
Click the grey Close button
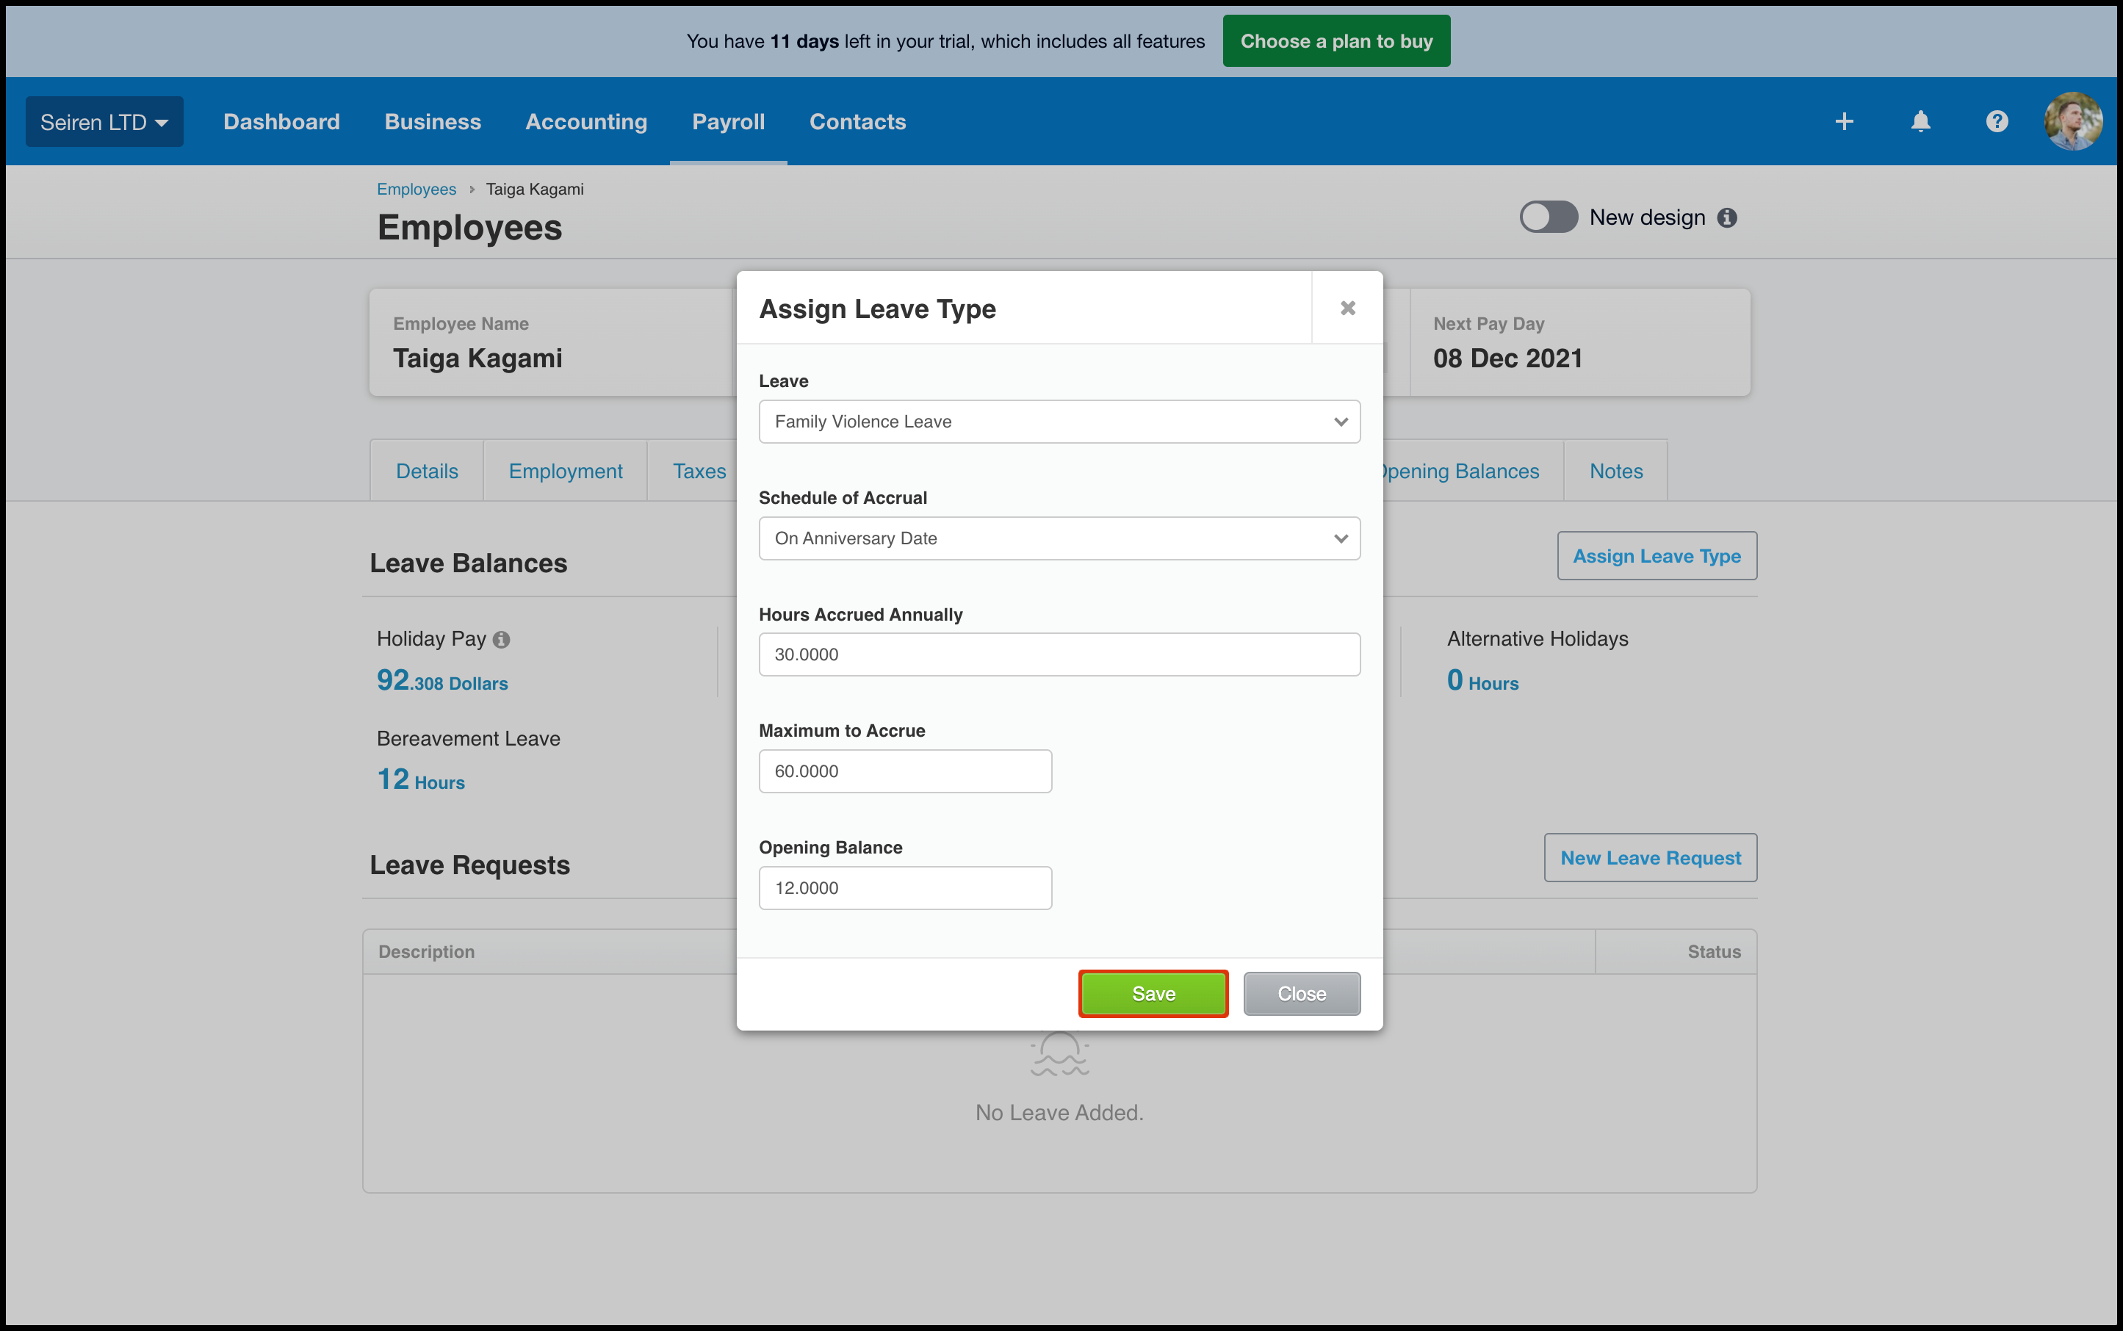pos(1301,994)
